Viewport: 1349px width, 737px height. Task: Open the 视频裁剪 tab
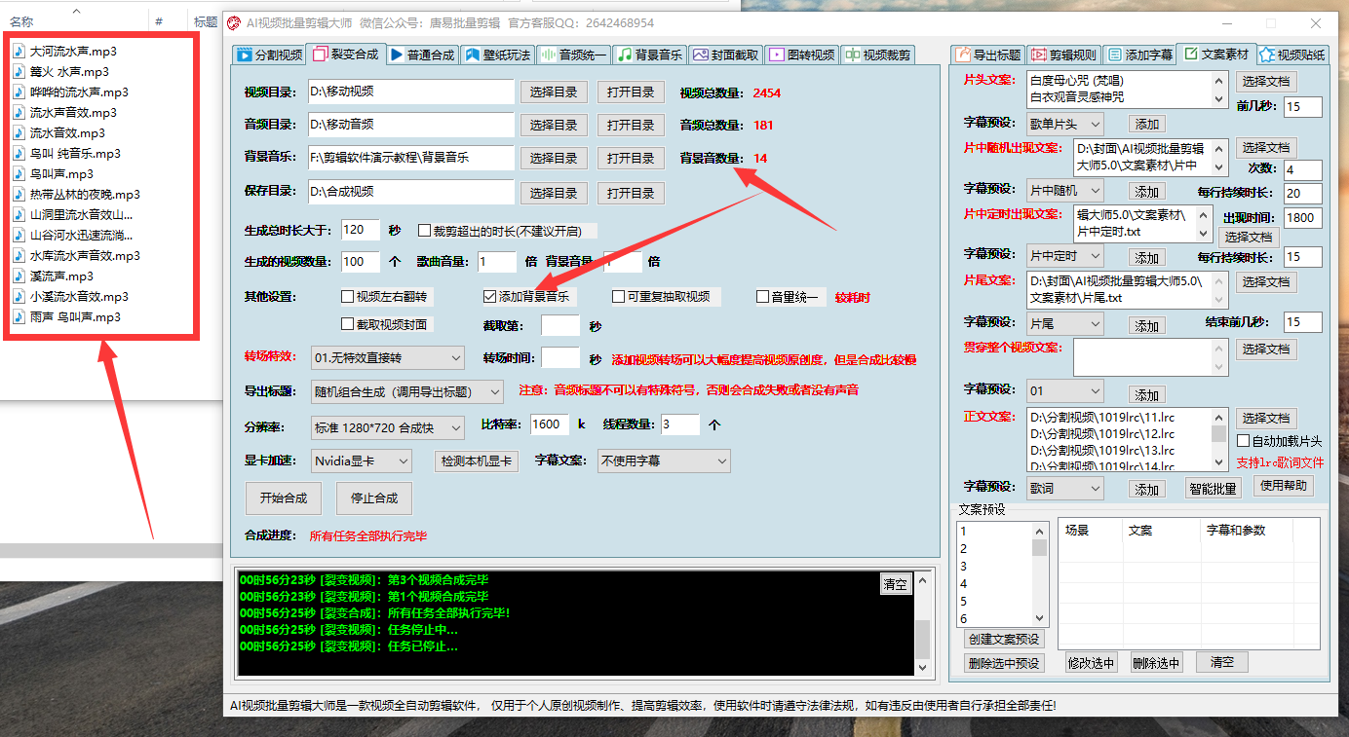[878, 55]
